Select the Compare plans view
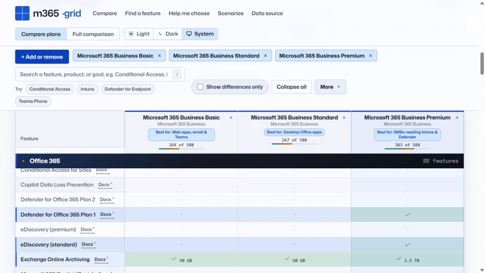485x273 pixels. tap(41, 34)
